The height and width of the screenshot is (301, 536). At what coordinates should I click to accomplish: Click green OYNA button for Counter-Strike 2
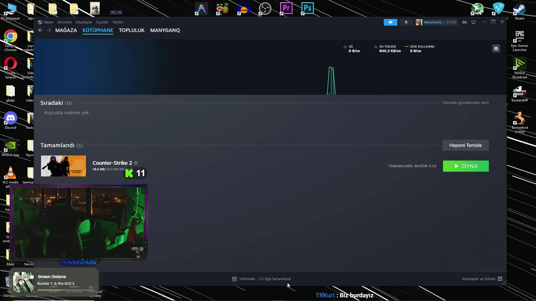[466, 166]
